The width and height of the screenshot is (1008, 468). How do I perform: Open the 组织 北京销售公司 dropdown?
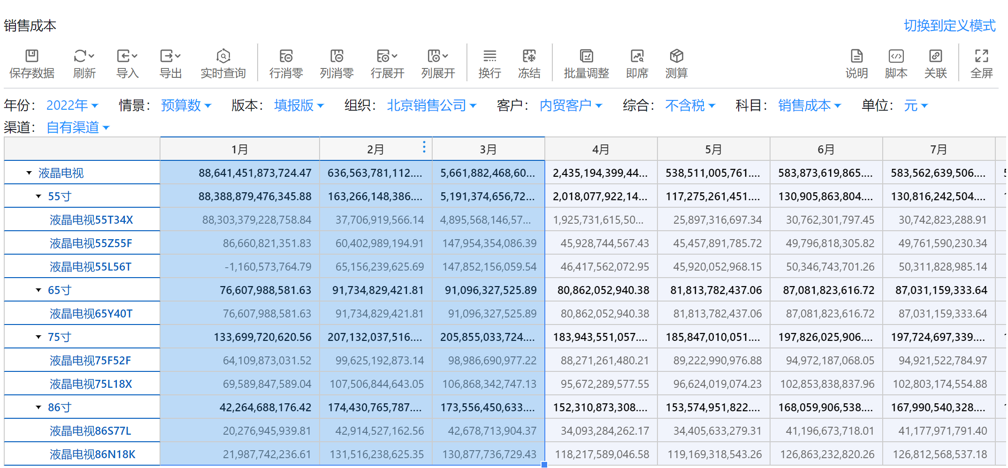click(431, 106)
